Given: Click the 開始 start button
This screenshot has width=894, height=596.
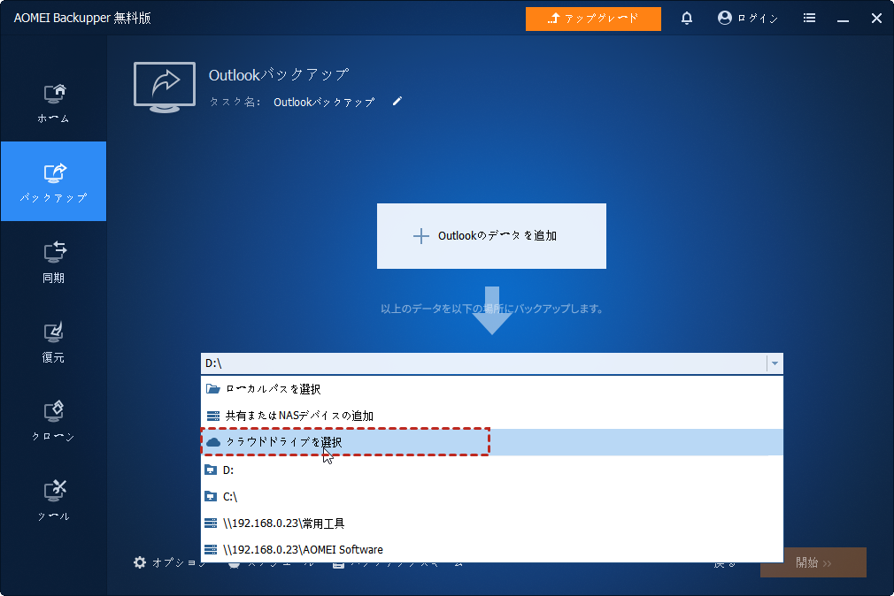Looking at the screenshot, I should point(813,563).
